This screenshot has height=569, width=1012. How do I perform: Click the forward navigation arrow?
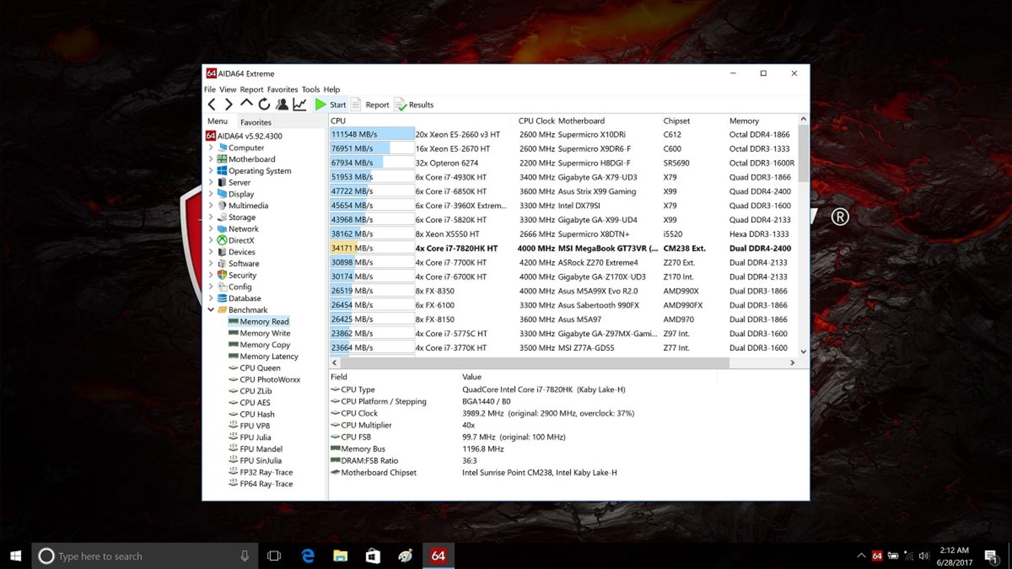pos(228,104)
